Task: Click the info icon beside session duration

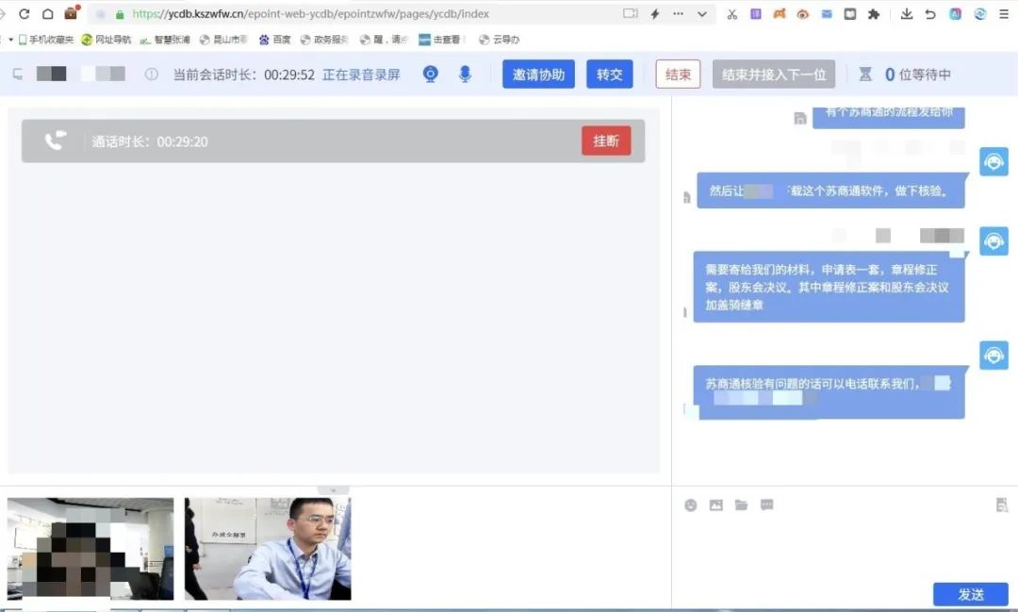Action: pyautogui.click(x=151, y=74)
